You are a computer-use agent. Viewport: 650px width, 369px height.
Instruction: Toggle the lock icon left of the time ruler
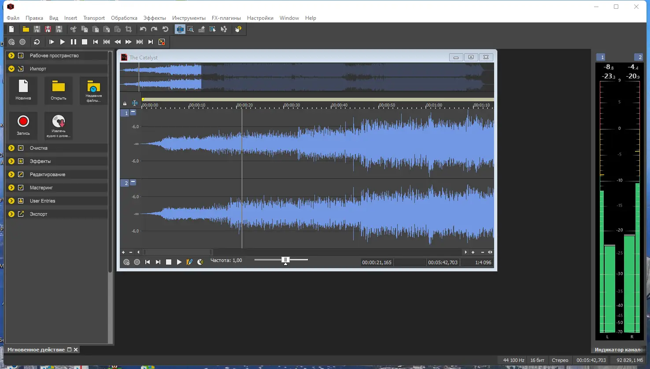point(125,104)
